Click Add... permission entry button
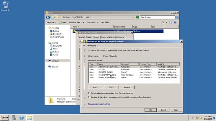This screenshot has height=121, width=216. (96, 87)
